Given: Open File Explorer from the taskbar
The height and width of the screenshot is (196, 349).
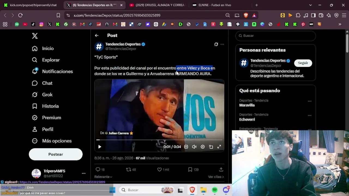Looking at the screenshot, I should coord(203,190).
